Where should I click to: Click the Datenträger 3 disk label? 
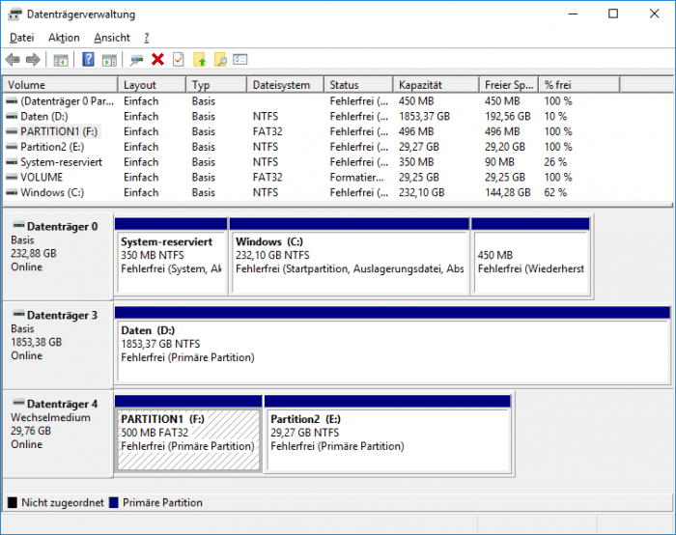pos(57,345)
